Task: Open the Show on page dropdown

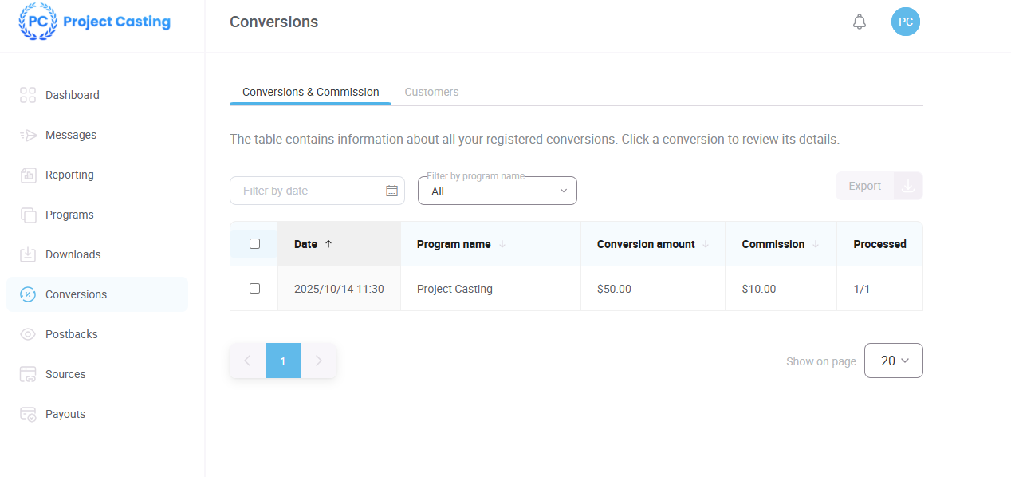Action: coord(893,361)
